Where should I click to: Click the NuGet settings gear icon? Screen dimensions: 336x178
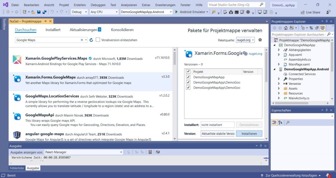point(260,40)
